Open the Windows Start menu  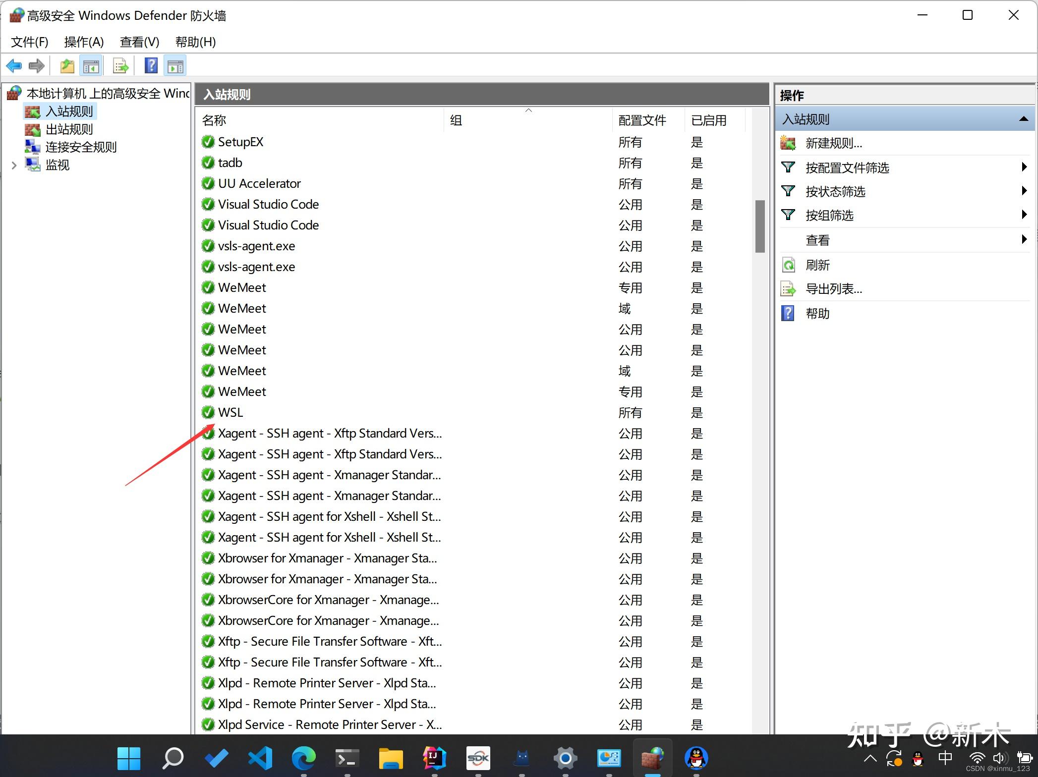[x=129, y=758]
